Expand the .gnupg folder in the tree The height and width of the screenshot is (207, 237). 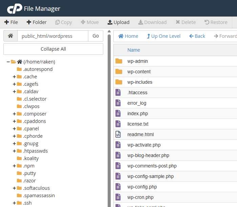14,144
